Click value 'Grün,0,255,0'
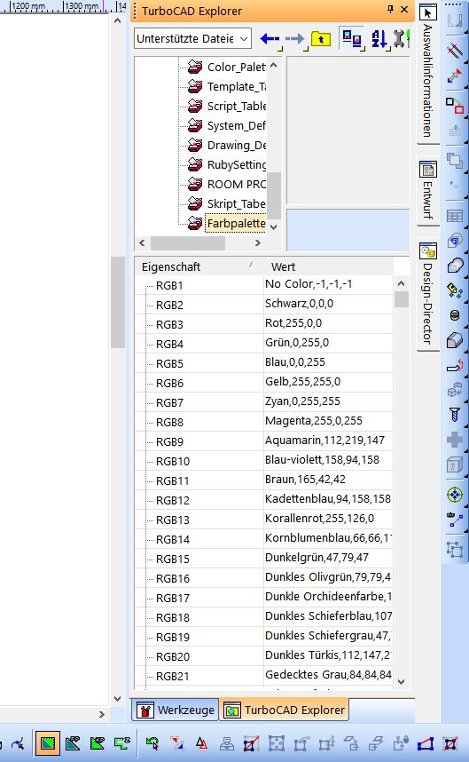 [297, 343]
